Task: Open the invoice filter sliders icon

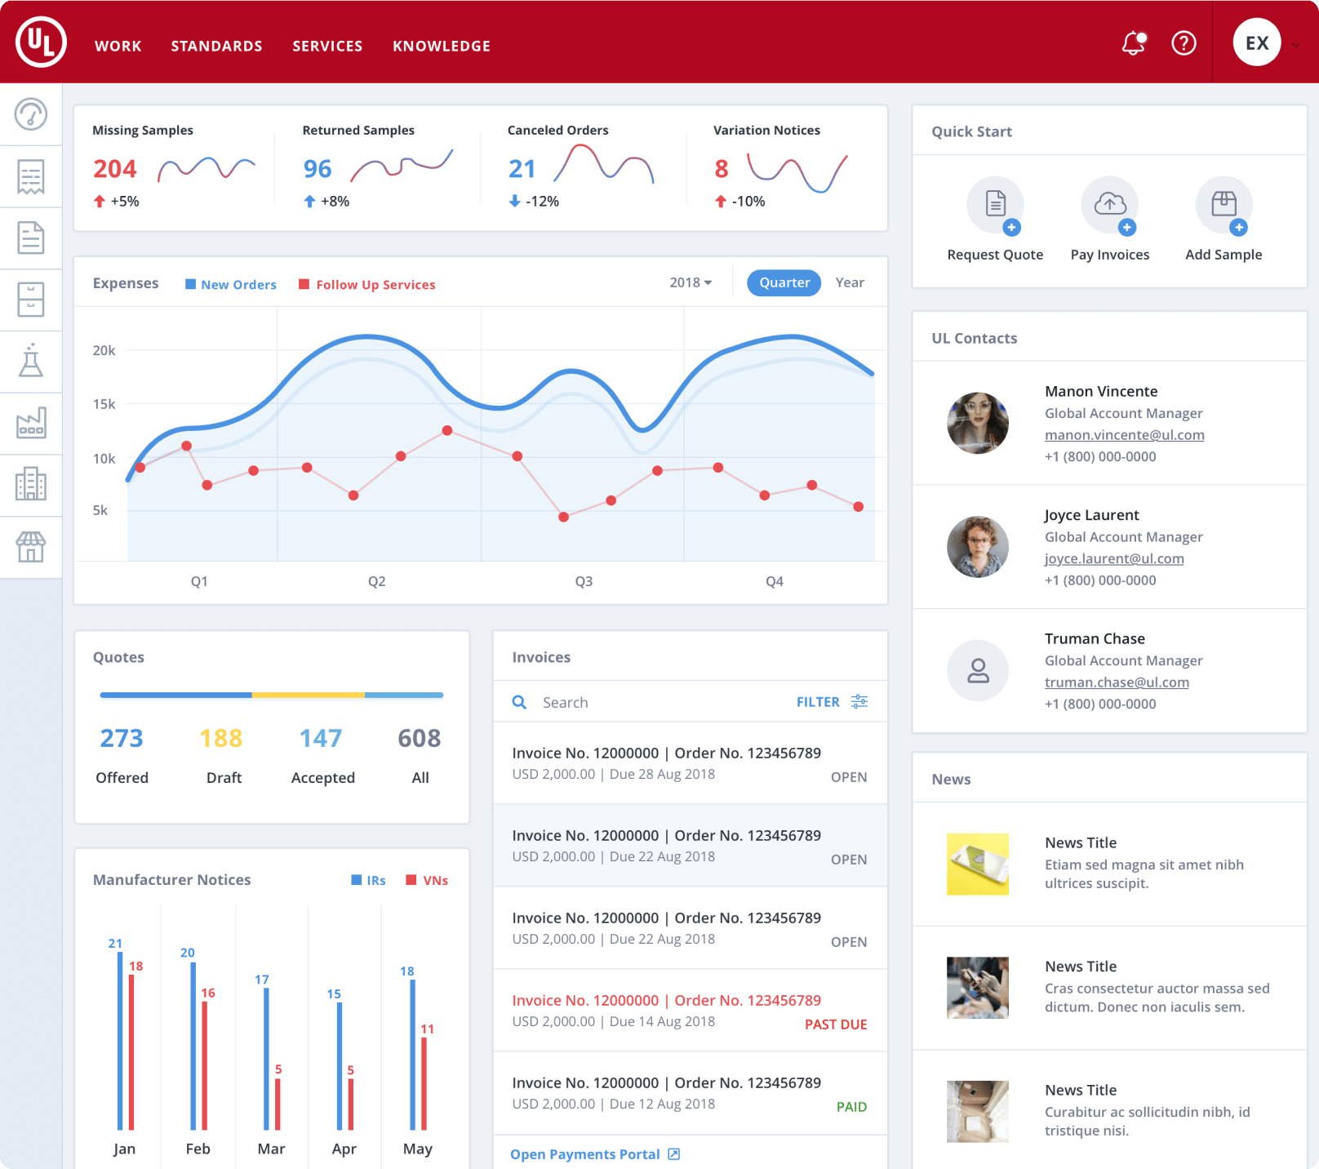Action: tap(859, 702)
